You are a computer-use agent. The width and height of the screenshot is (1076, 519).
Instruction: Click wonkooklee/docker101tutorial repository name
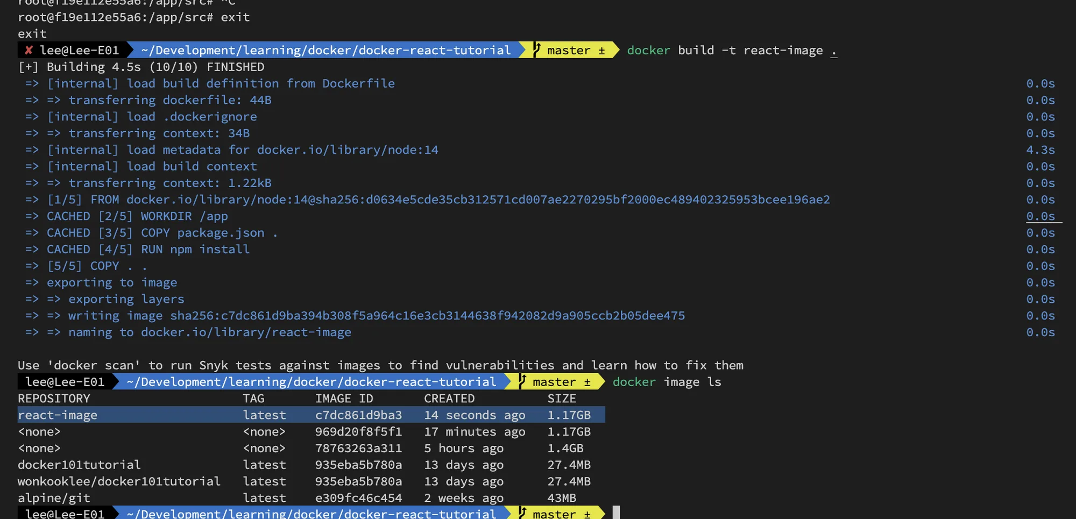pos(119,481)
